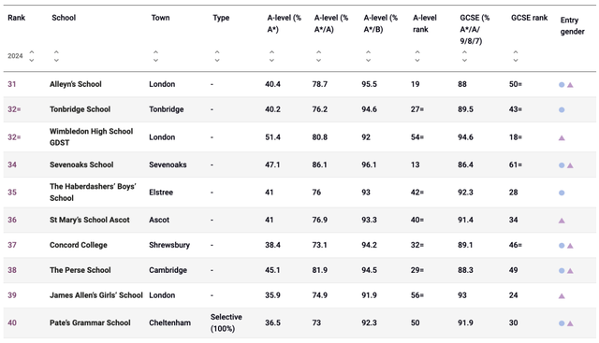599x343 pixels.
Task: Sort by GCSE rank arrows
Action: click(516, 56)
